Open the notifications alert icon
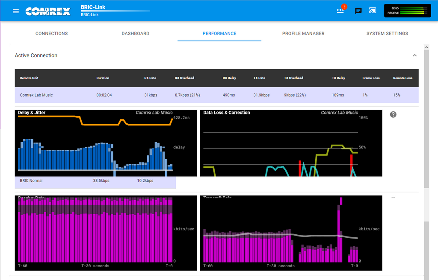The width and height of the screenshot is (438, 280). click(x=340, y=10)
